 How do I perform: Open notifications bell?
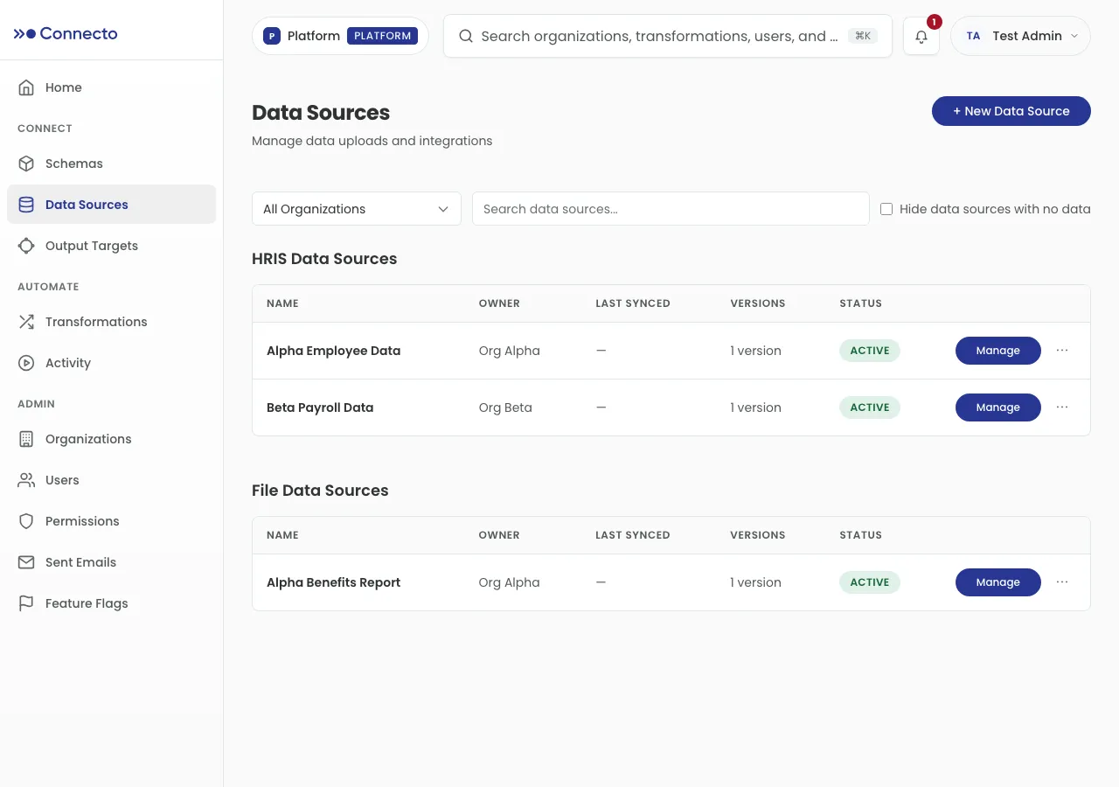pos(921,37)
